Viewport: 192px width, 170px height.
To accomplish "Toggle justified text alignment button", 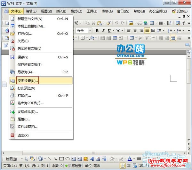I will pyautogui.click(x=147, y=31).
